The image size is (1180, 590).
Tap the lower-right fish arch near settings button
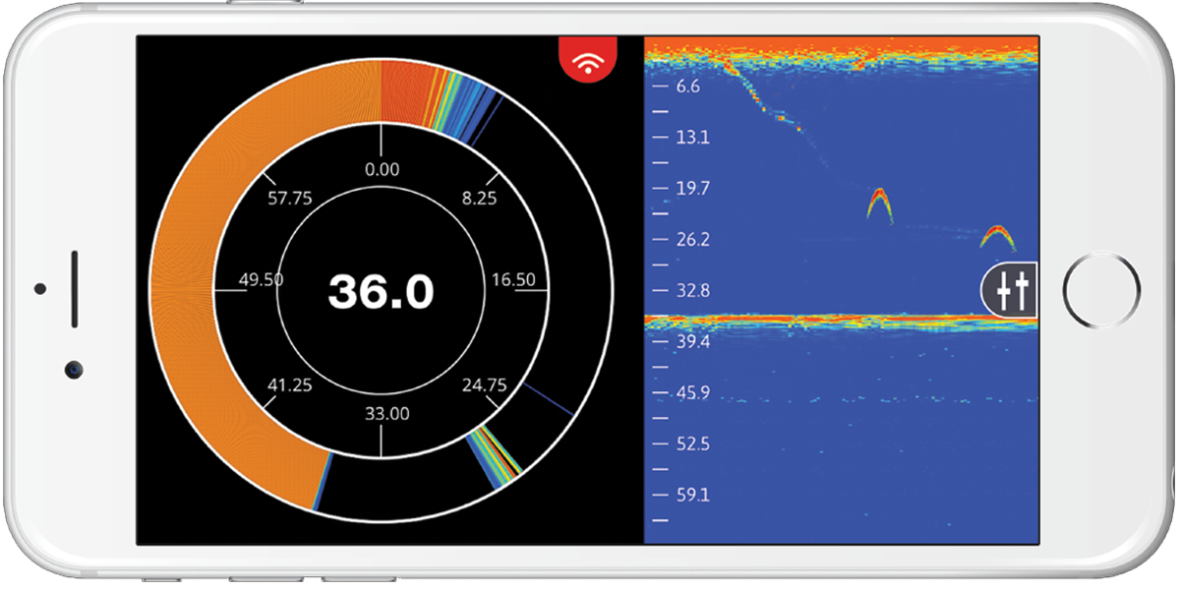[997, 238]
